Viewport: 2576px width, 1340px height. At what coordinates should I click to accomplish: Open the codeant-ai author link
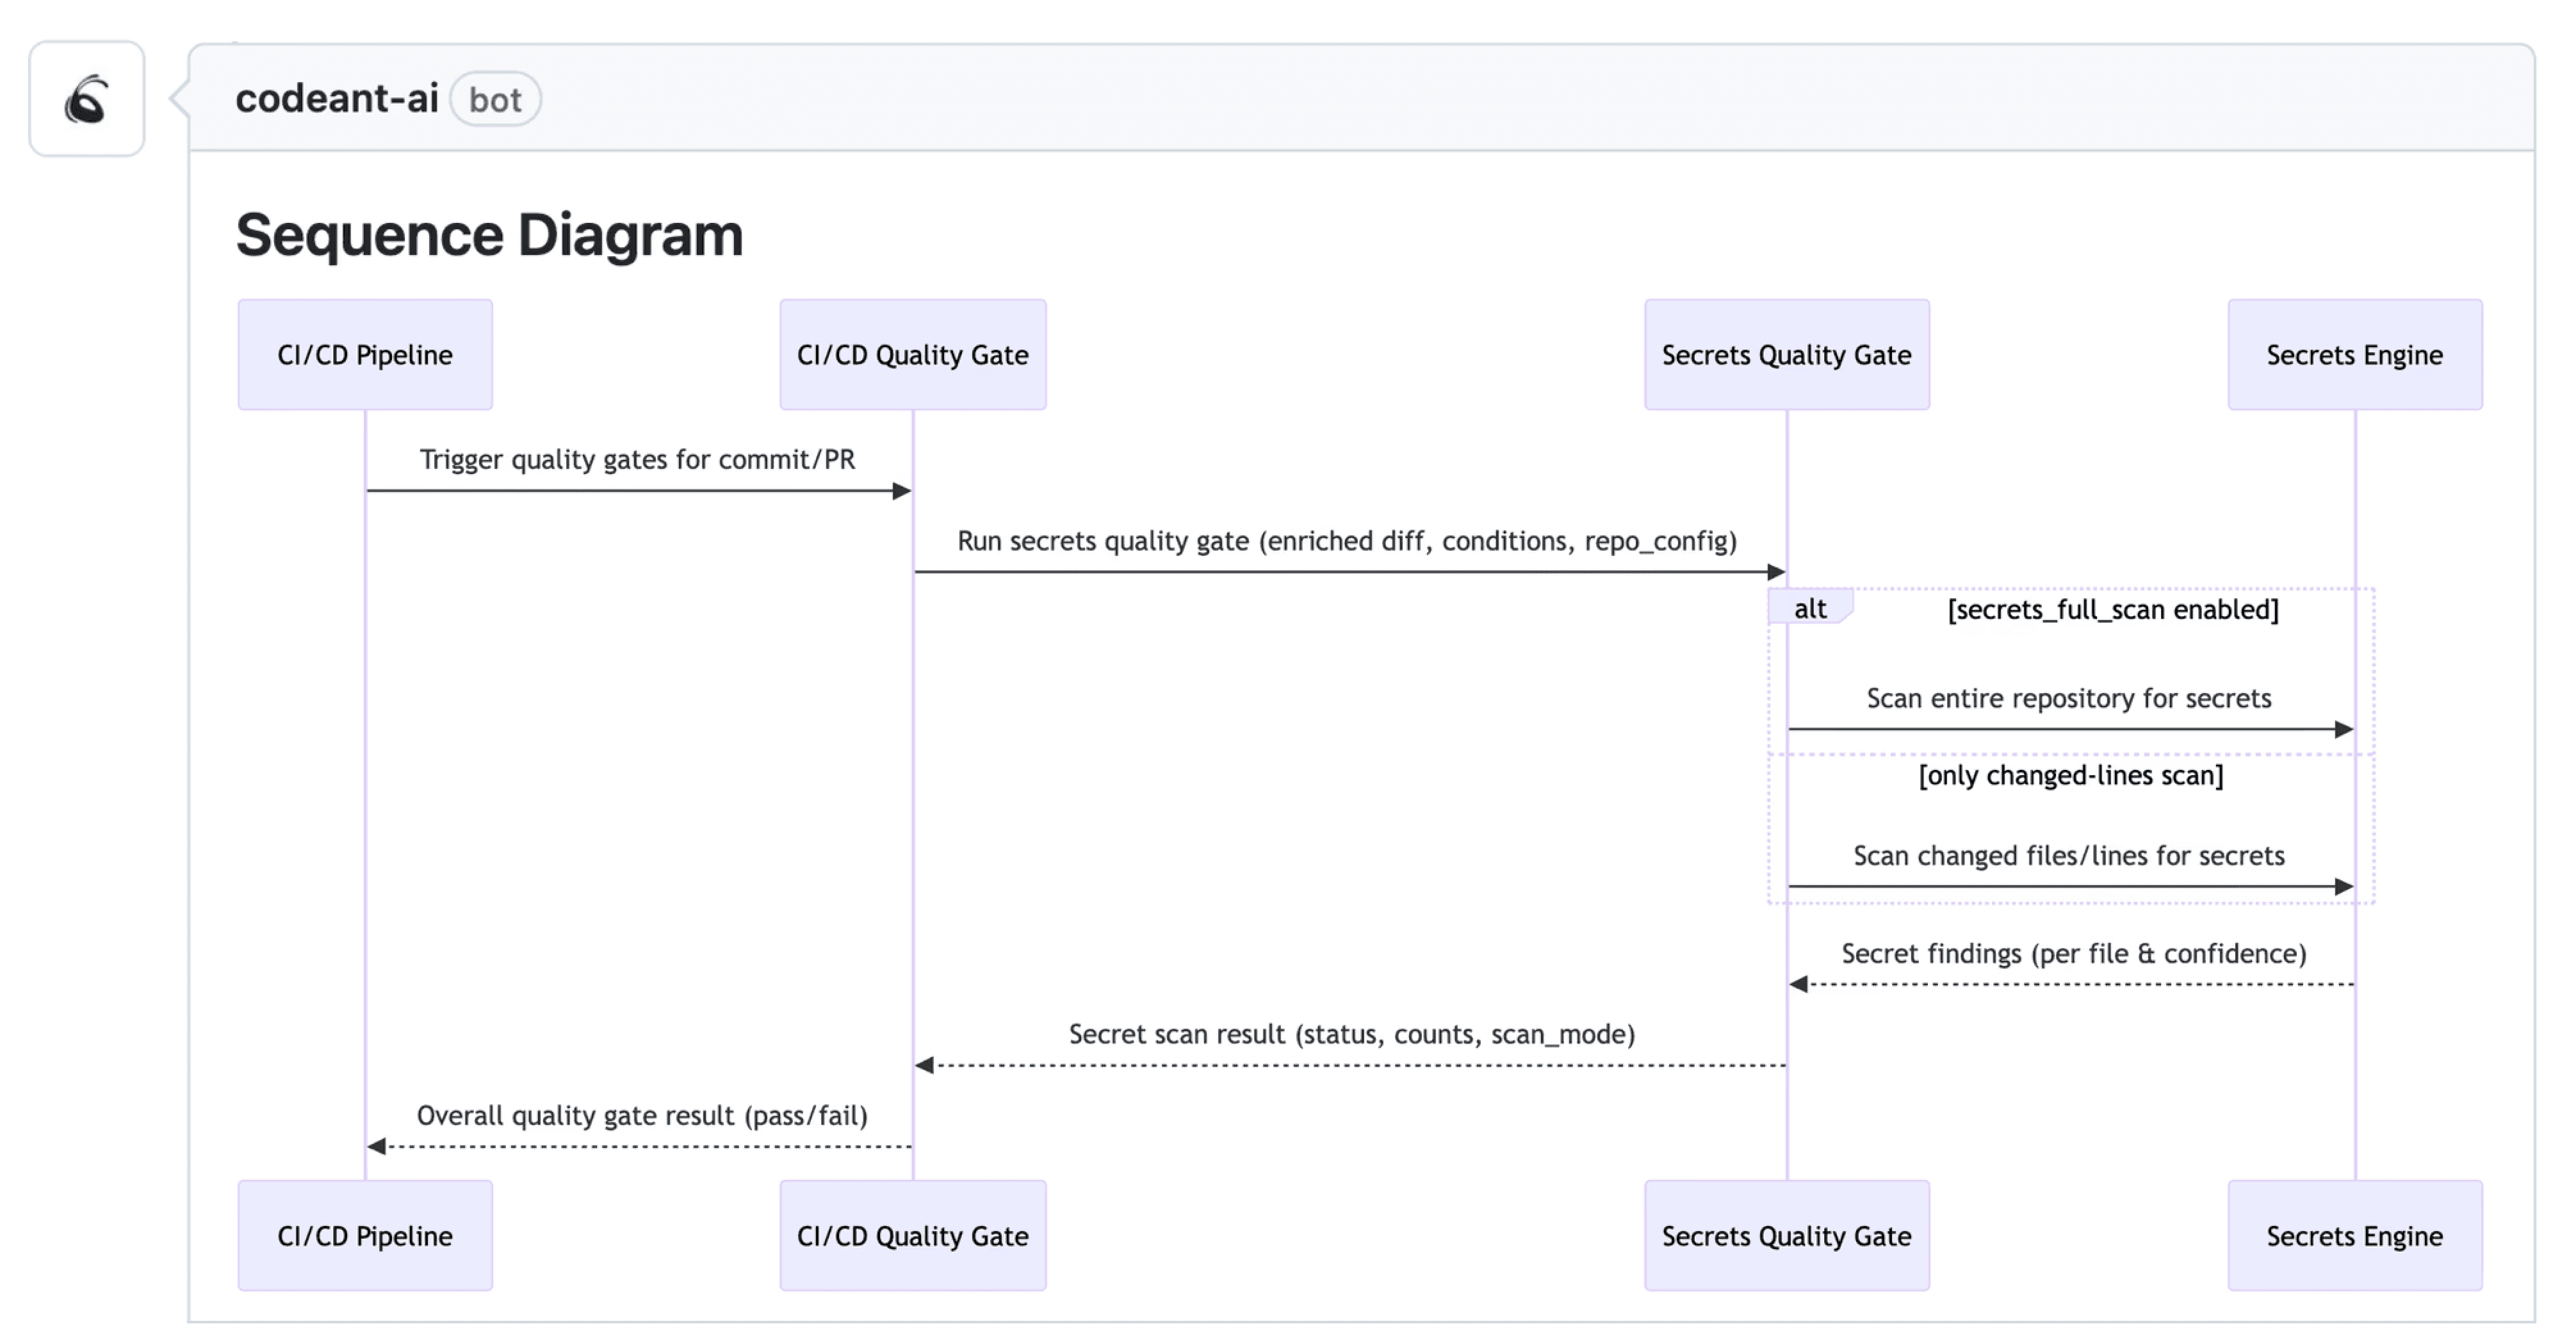[337, 99]
